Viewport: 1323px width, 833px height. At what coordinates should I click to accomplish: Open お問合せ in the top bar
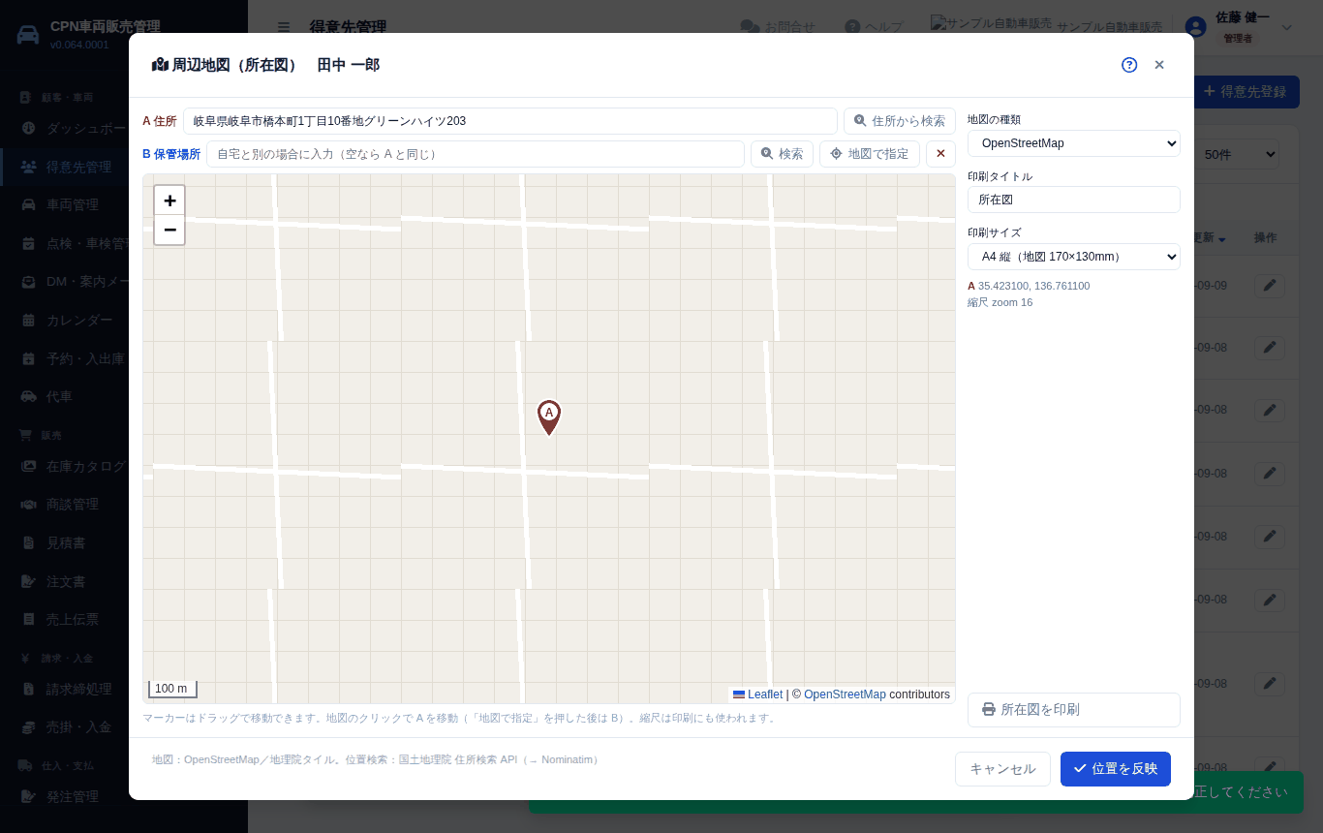pos(779,27)
